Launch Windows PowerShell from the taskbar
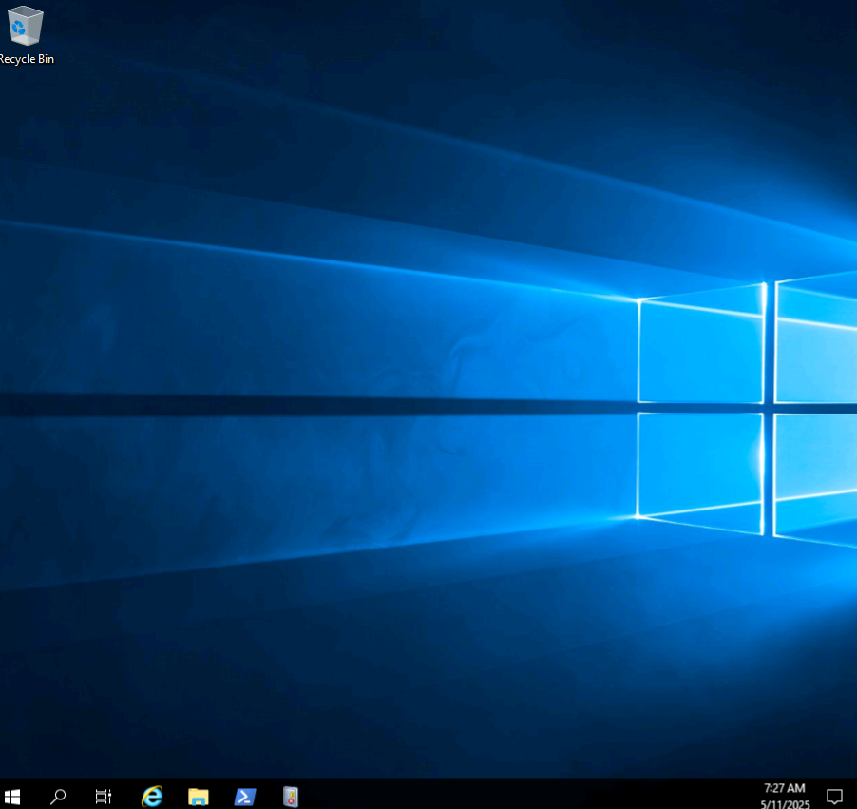The width and height of the screenshot is (857, 809). point(245,797)
